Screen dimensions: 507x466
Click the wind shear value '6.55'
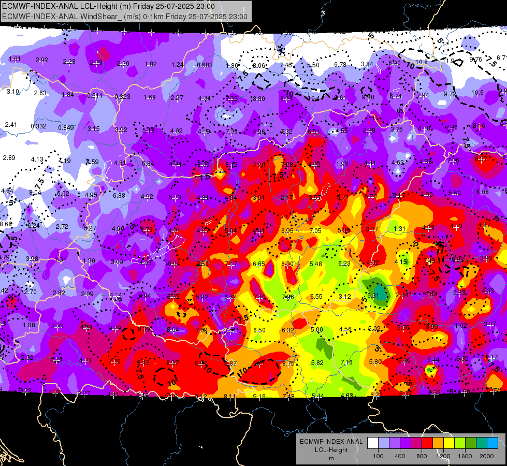tap(316, 297)
